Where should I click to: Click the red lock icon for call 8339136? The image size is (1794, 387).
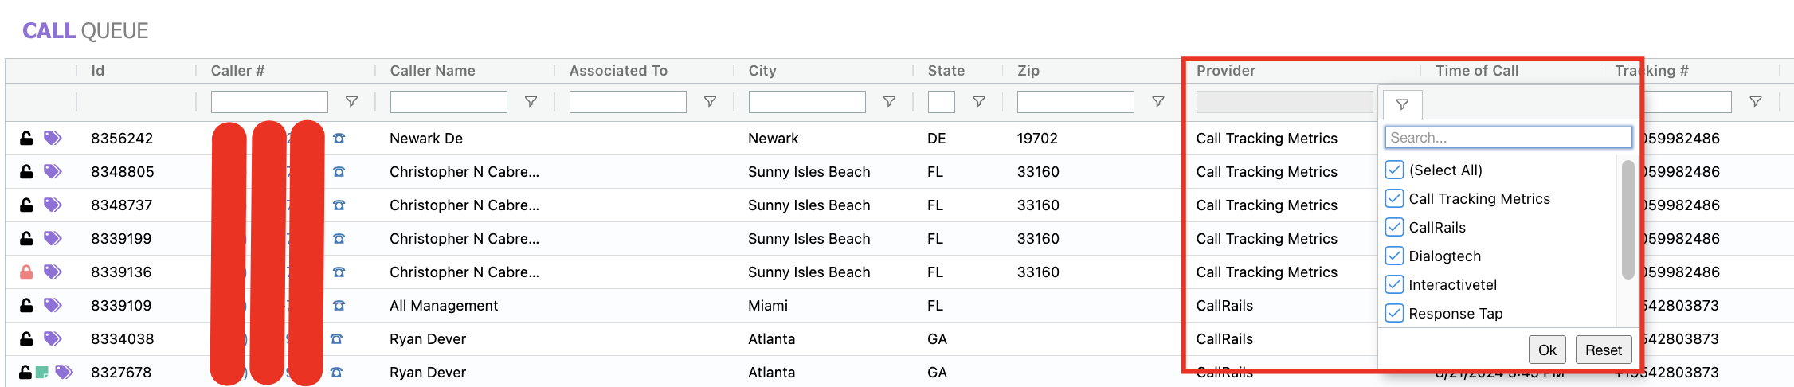(26, 272)
